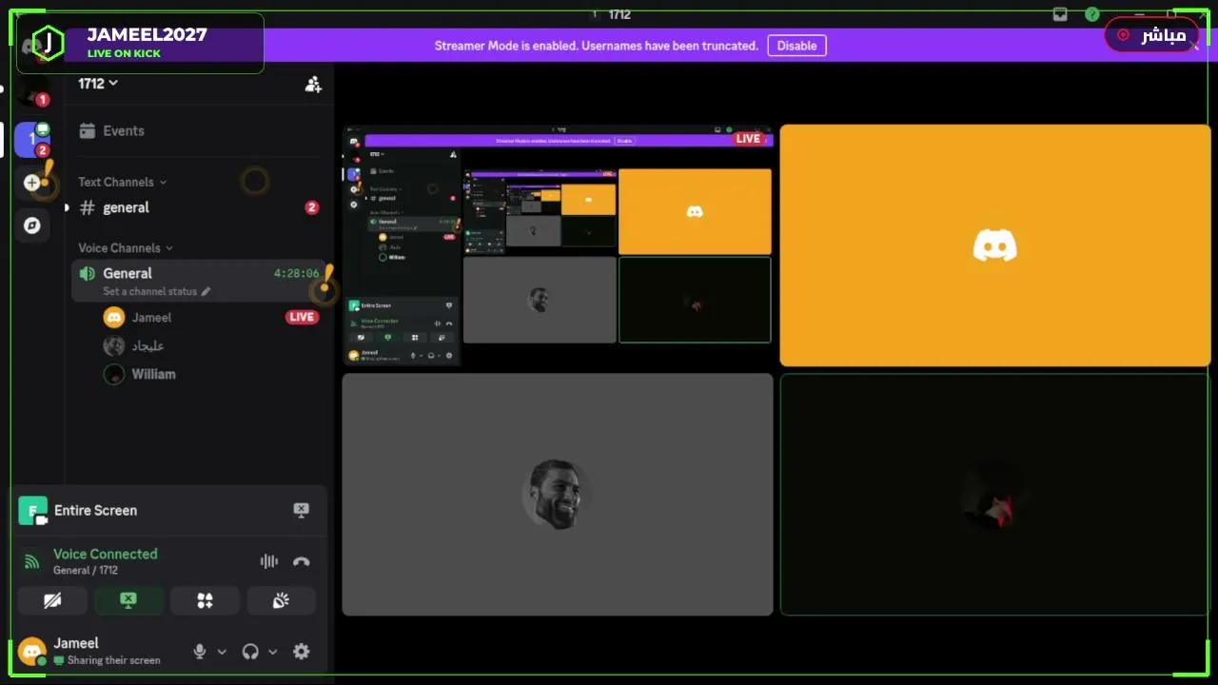Open User Settings gear icon
This screenshot has width=1218, height=685.
301,652
